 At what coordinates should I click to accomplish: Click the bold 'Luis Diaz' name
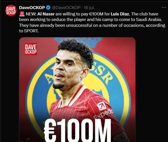[120, 14]
